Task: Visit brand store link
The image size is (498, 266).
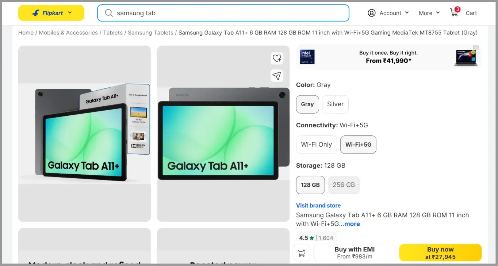Action: click(318, 206)
